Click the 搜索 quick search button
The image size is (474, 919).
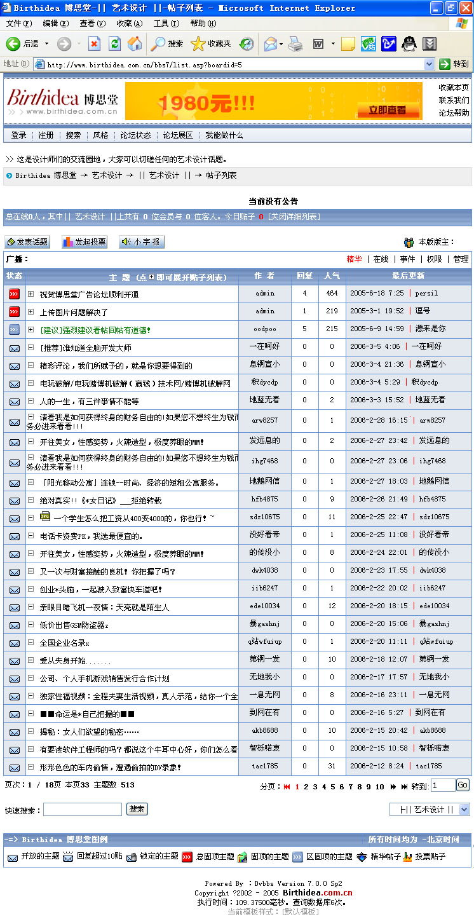[x=137, y=809]
